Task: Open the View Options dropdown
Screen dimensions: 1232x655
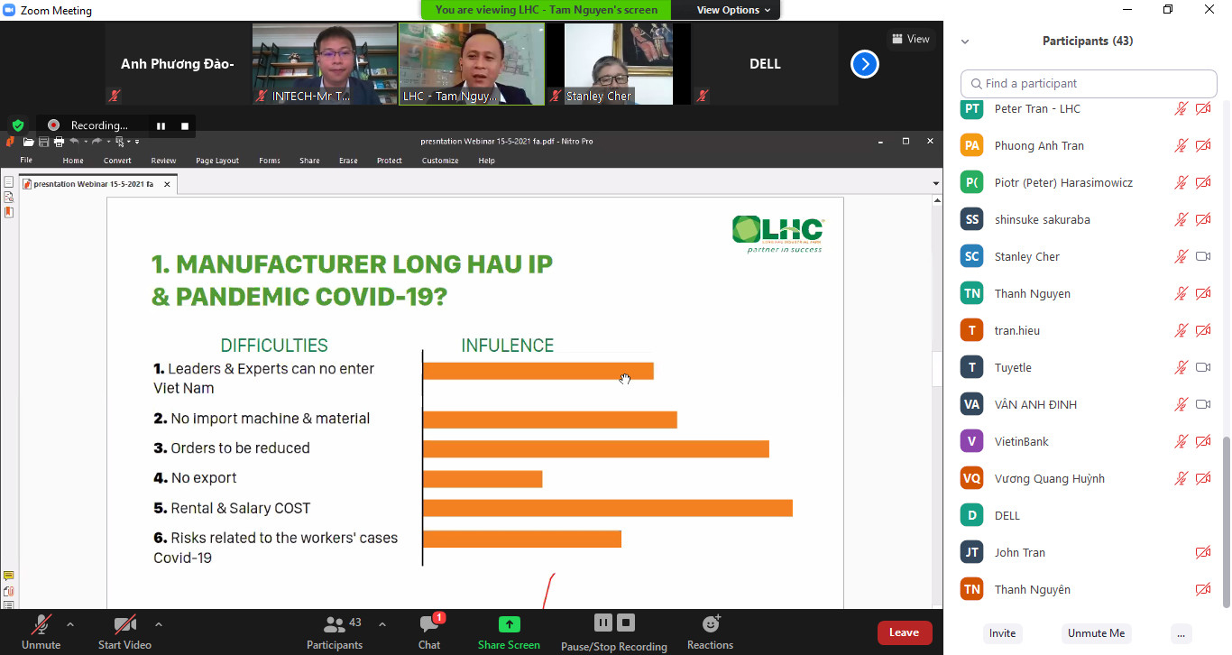Action: 734,10
